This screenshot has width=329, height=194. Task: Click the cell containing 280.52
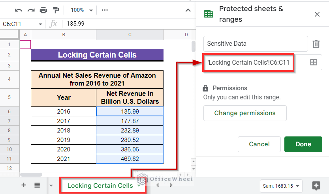point(130,140)
